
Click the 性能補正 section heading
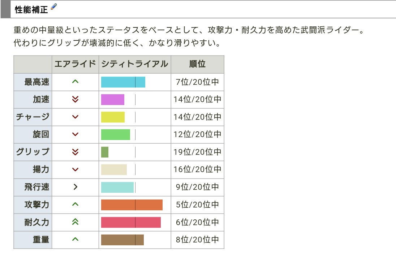31,9
